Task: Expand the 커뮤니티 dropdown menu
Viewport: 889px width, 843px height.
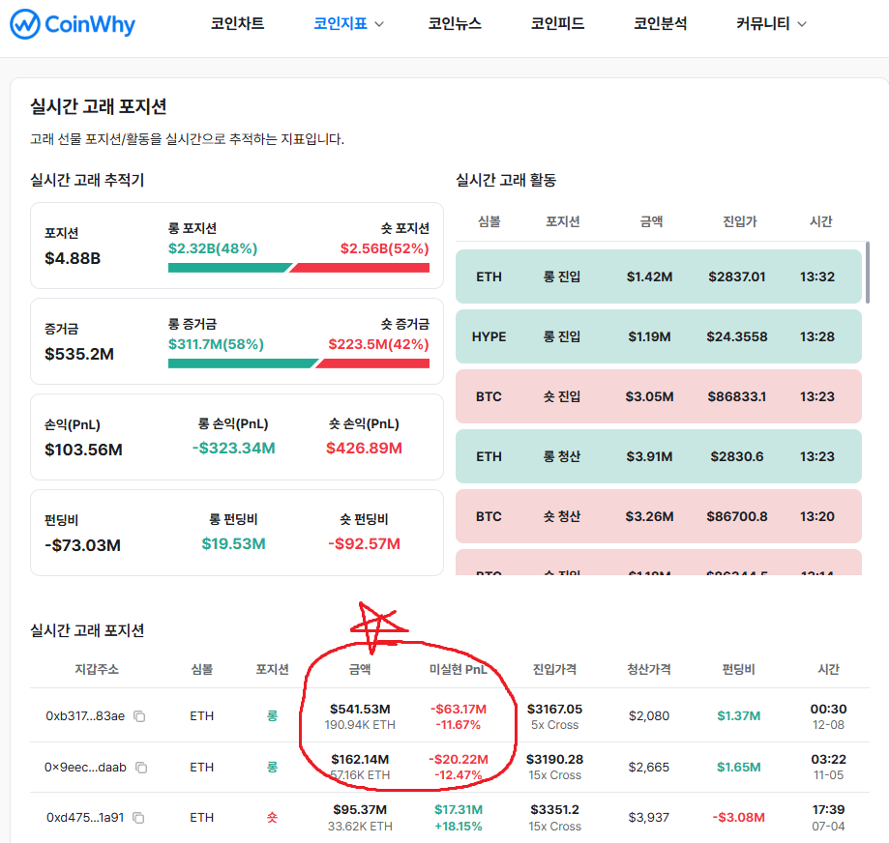Action: pos(771,24)
